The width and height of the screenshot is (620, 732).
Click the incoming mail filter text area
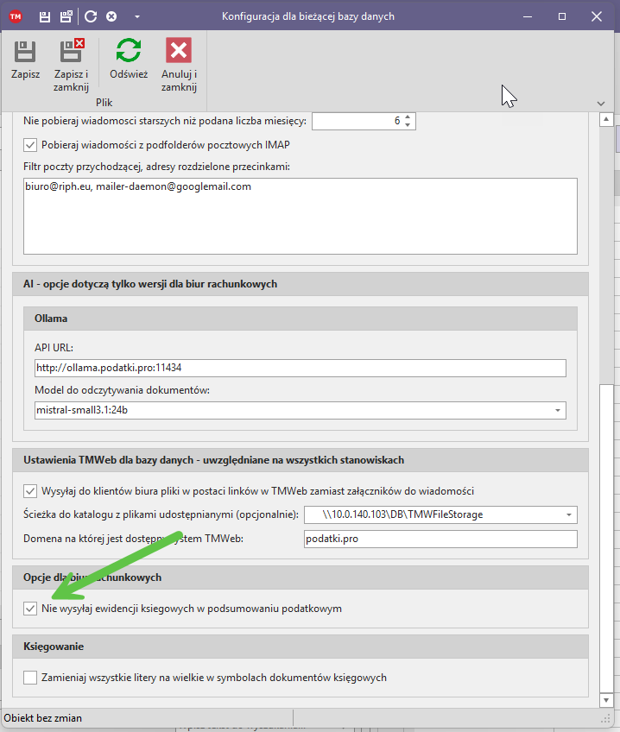(300, 216)
